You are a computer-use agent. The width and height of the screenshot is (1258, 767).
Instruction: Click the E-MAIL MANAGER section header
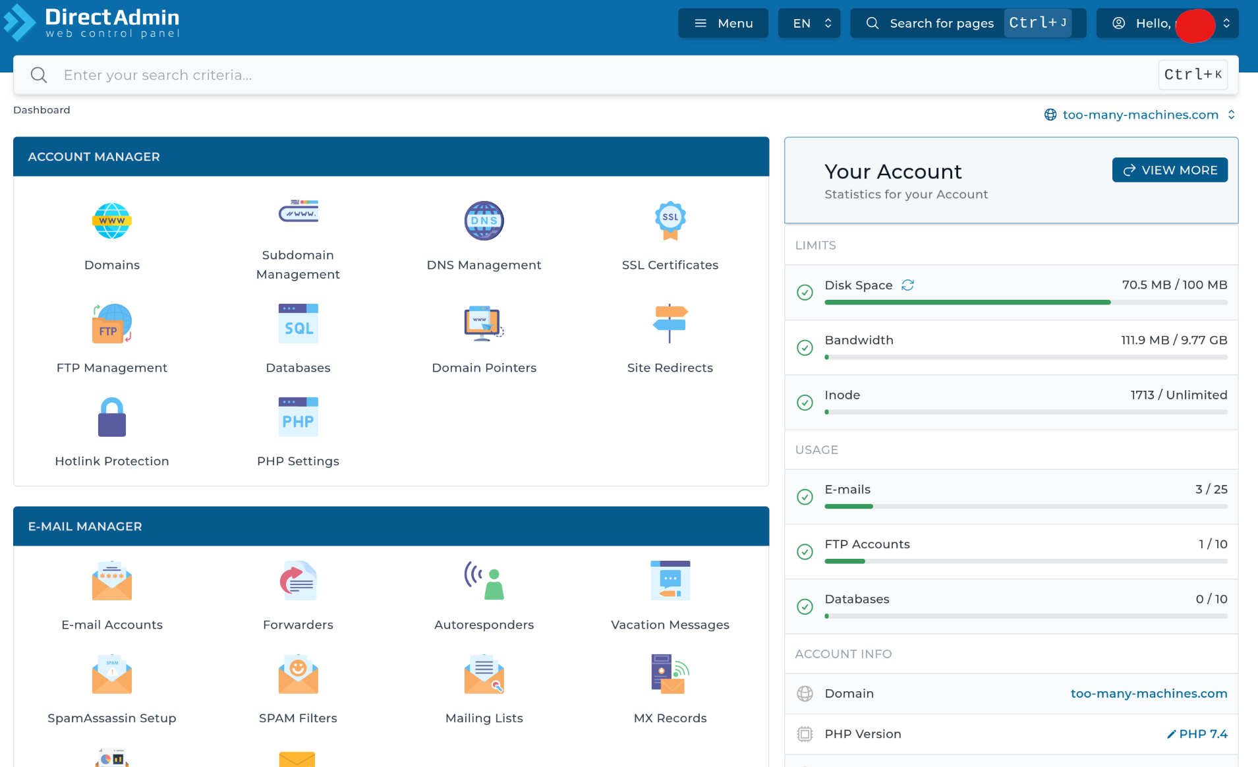pyautogui.click(x=391, y=526)
